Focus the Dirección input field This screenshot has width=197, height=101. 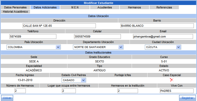click(x=59, y=26)
